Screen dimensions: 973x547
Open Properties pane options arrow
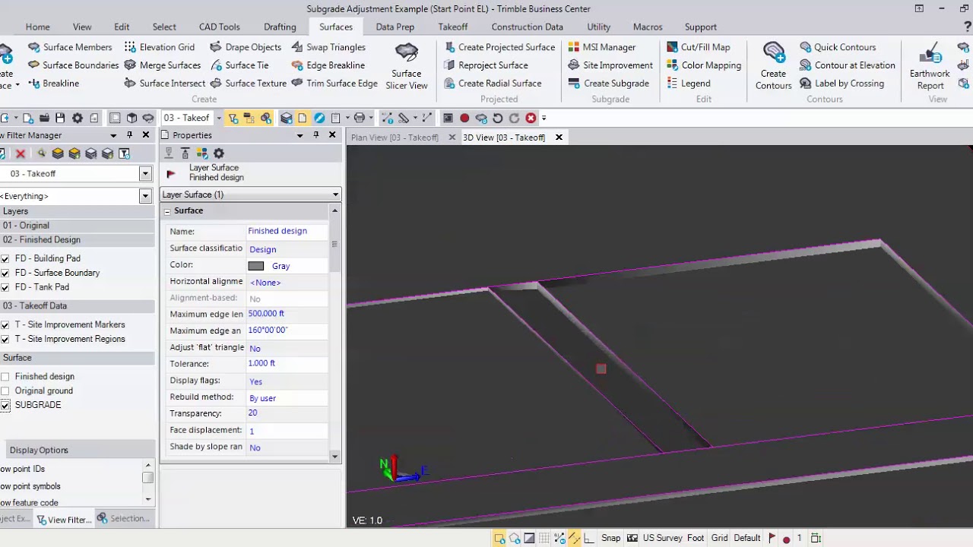[299, 135]
